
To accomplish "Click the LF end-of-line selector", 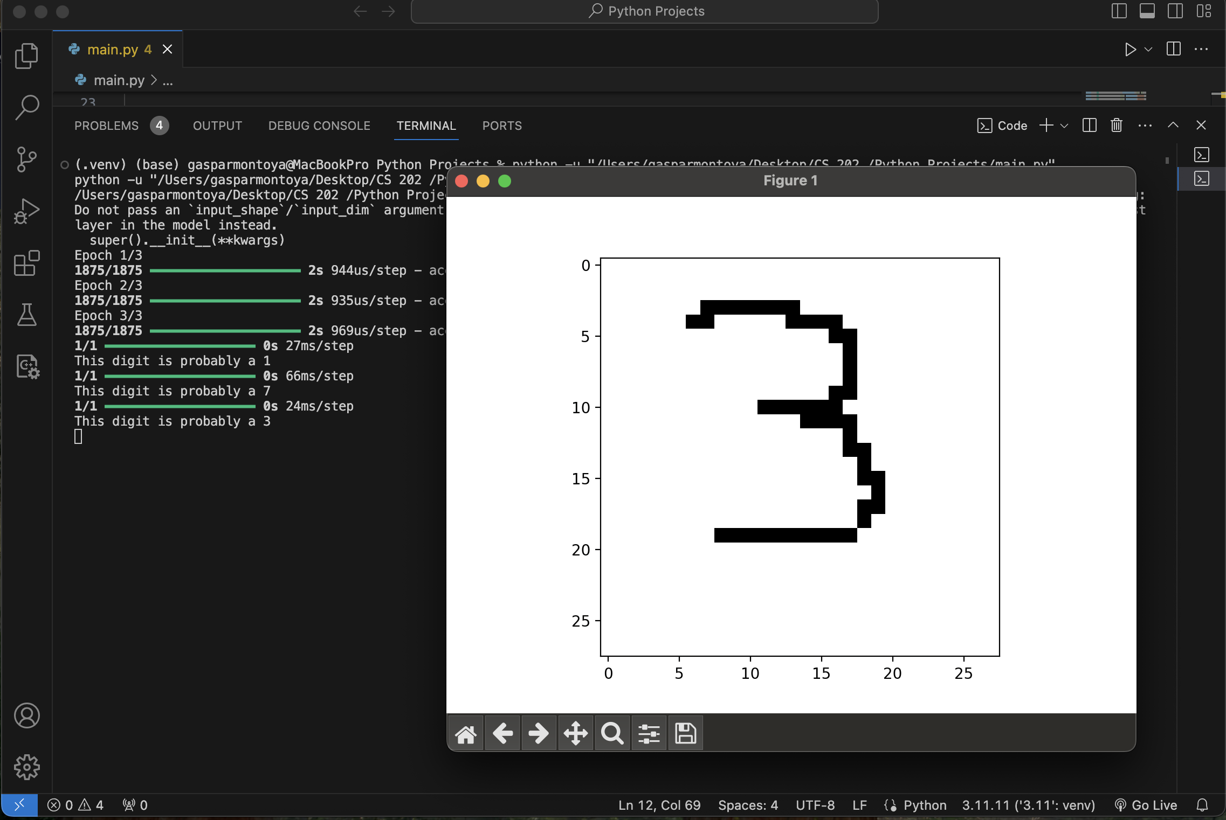I will [859, 805].
